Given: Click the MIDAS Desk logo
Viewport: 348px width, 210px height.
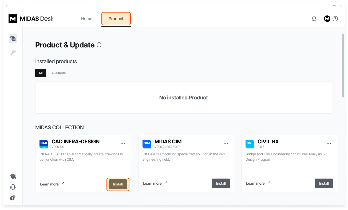Looking at the screenshot, I should pyautogui.click(x=31, y=19).
